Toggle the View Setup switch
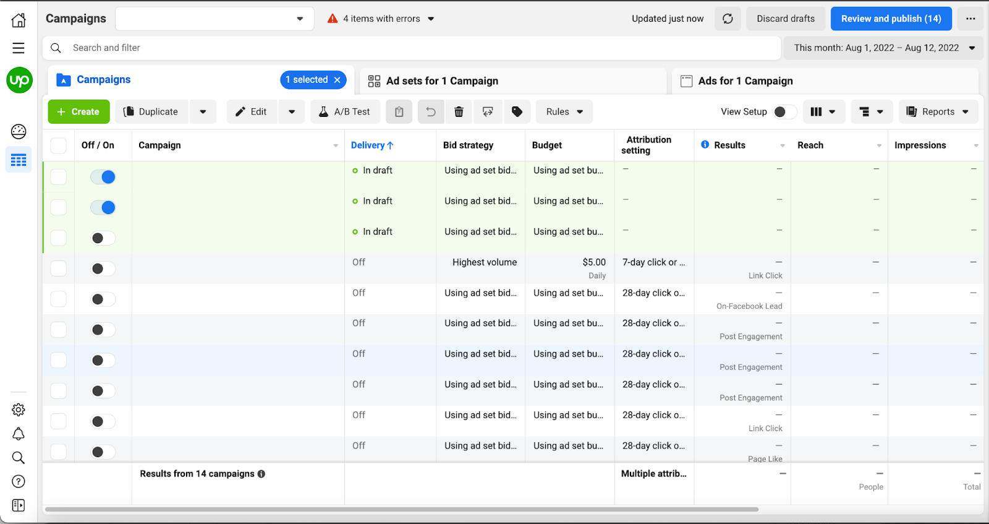 click(784, 112)
